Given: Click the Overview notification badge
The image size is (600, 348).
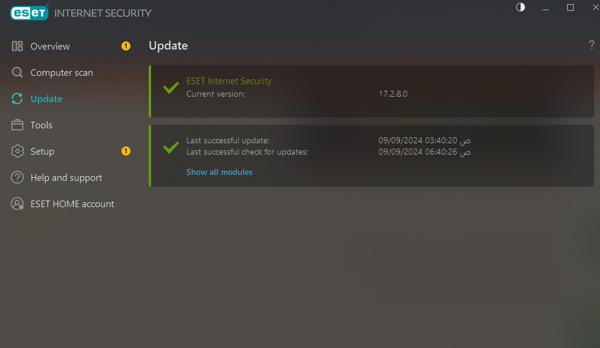Looking at the screenshot, I should coord(126,47).
